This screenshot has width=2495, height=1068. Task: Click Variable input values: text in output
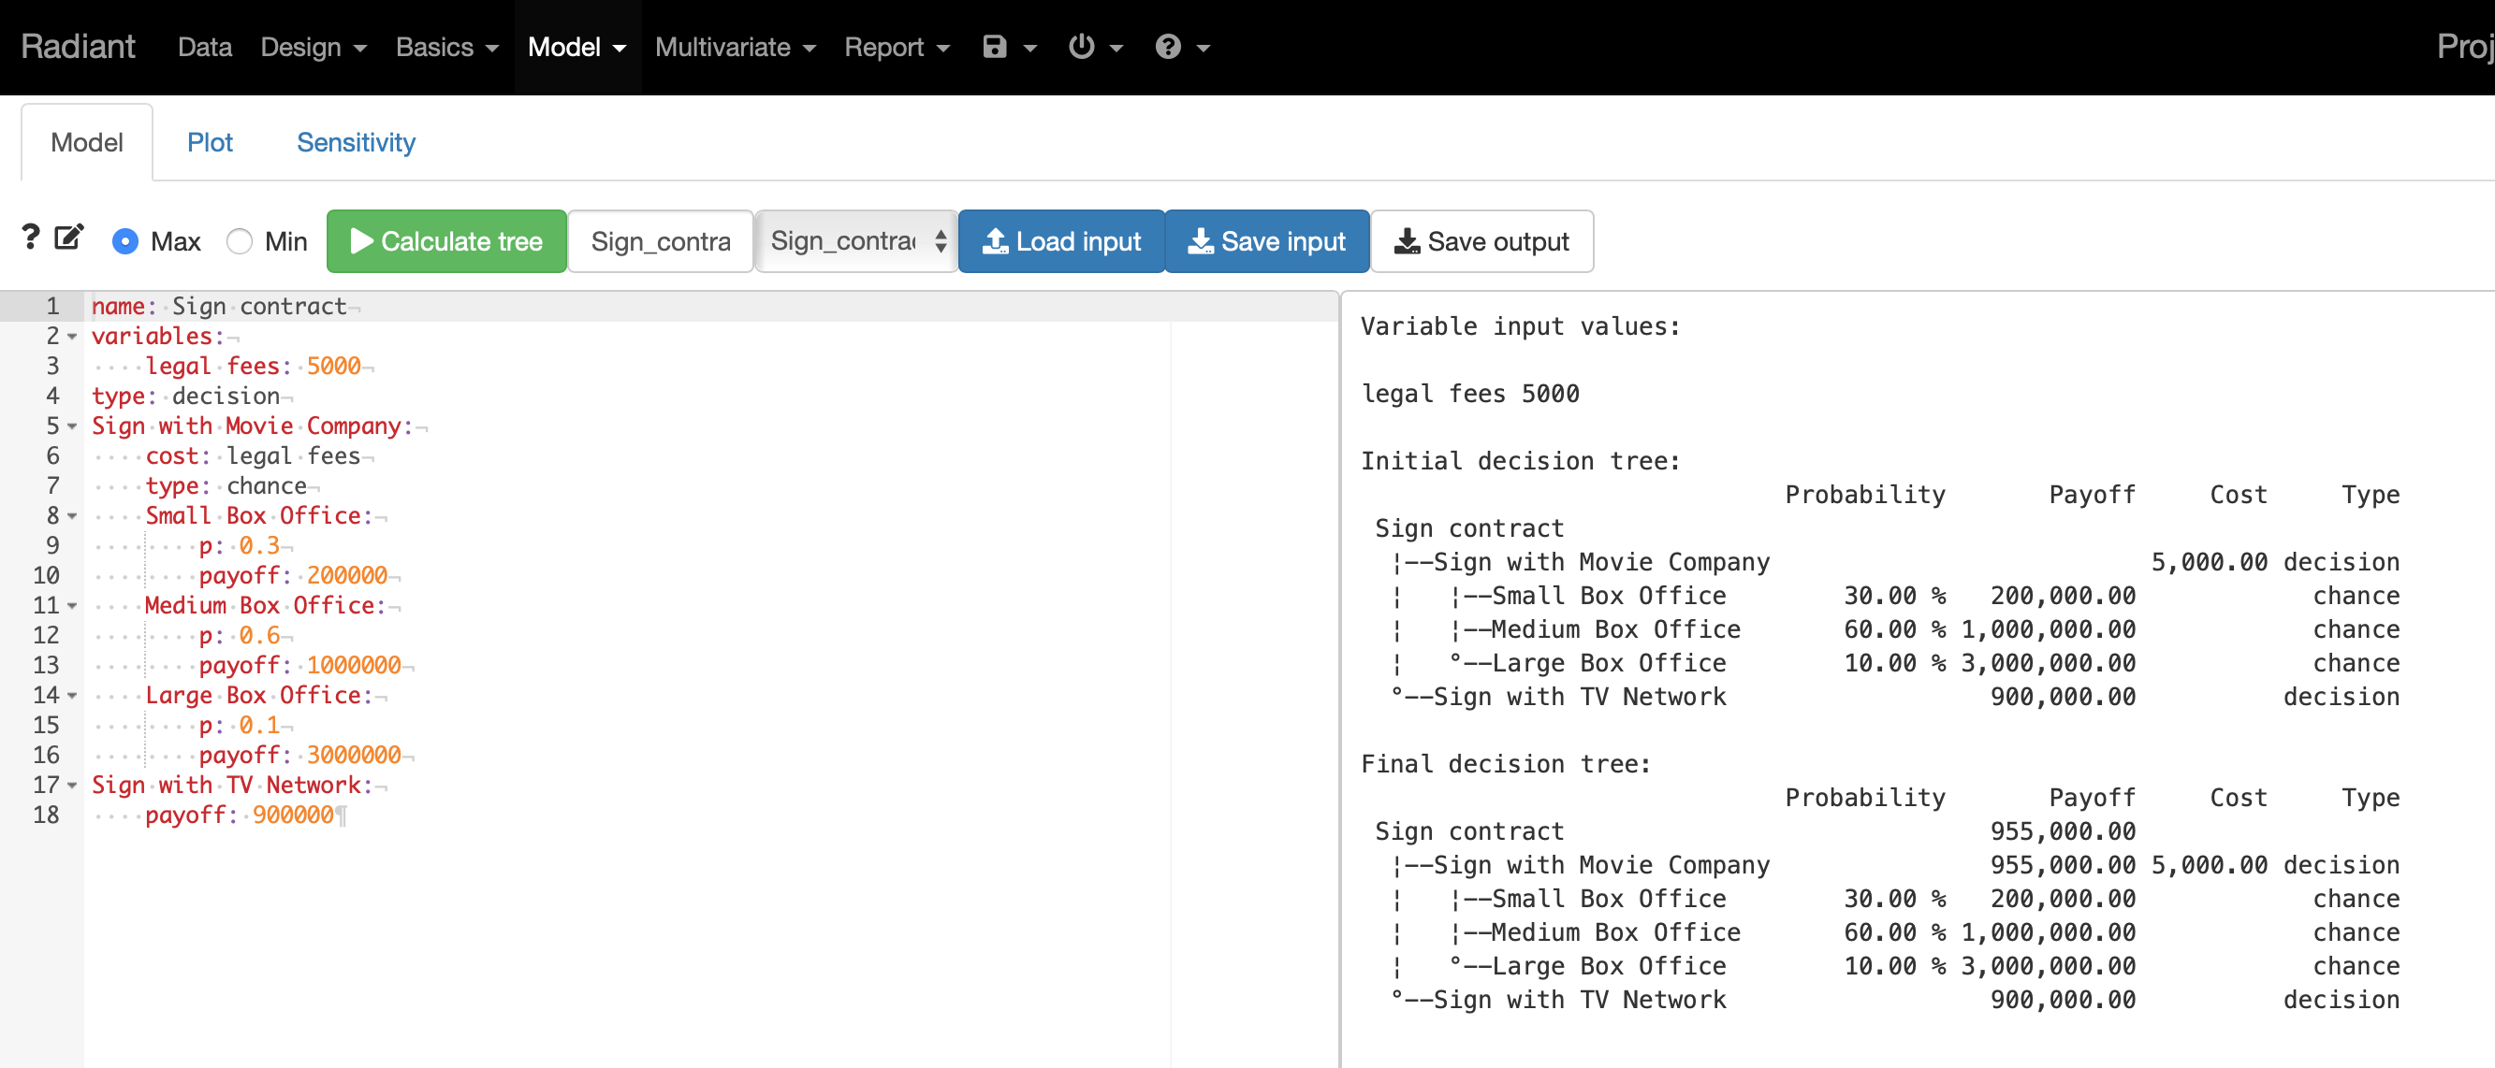coord(1521,326)
